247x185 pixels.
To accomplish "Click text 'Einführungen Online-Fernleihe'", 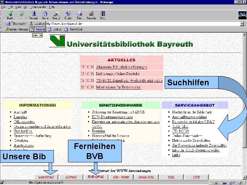I will pos(118,74).
